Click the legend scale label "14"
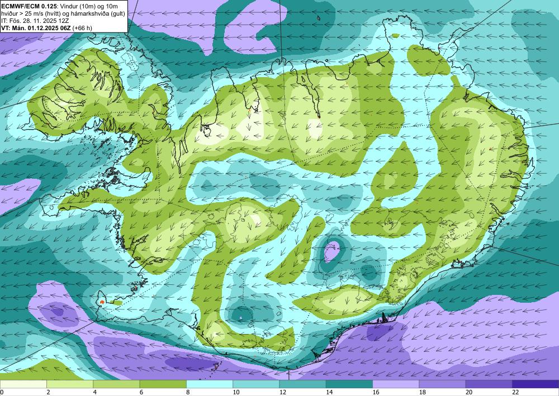The width and height of the screenshot is (559, 396). [x=329, y=393]
